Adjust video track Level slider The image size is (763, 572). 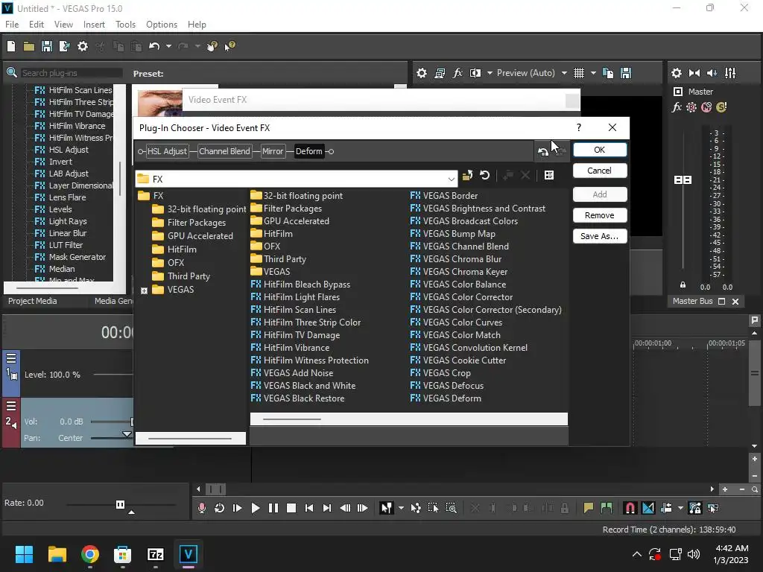113,375
